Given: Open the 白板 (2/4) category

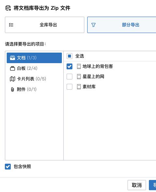Looking at the screenshot, I should [34, 68].
